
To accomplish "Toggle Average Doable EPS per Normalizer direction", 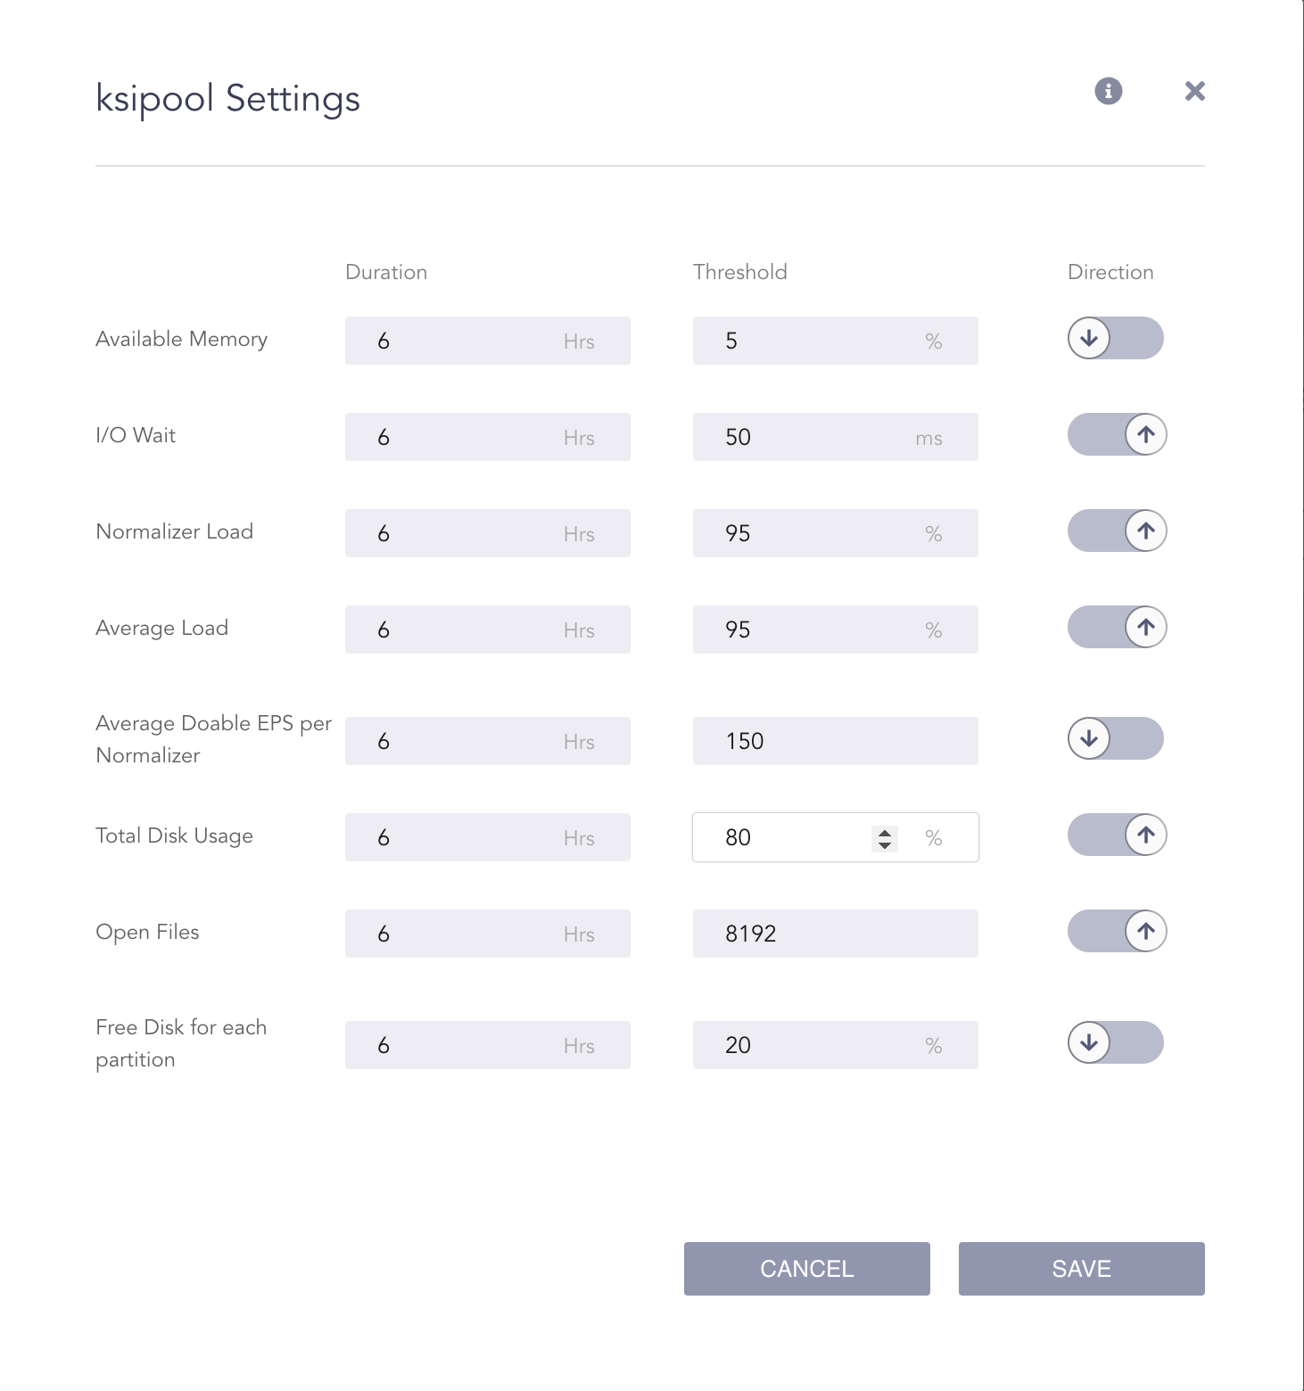I will pyautogui.click(x=1115, y=739).
